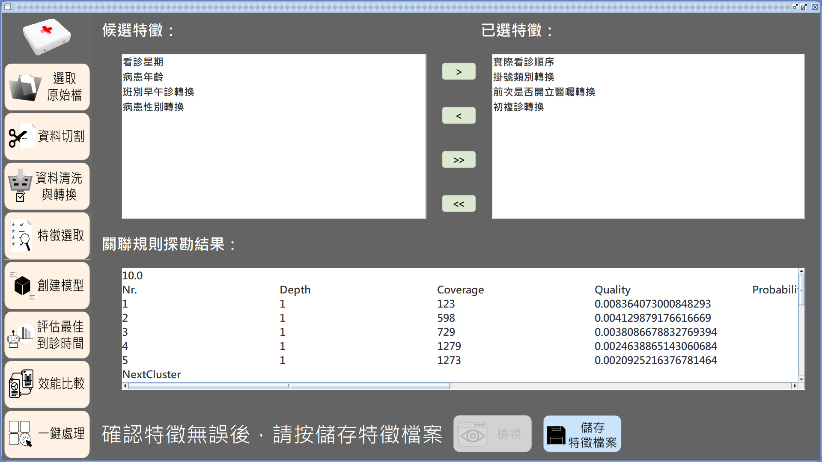
Task: Select 看診星期 in candidate features list
Action: (143, 62)
